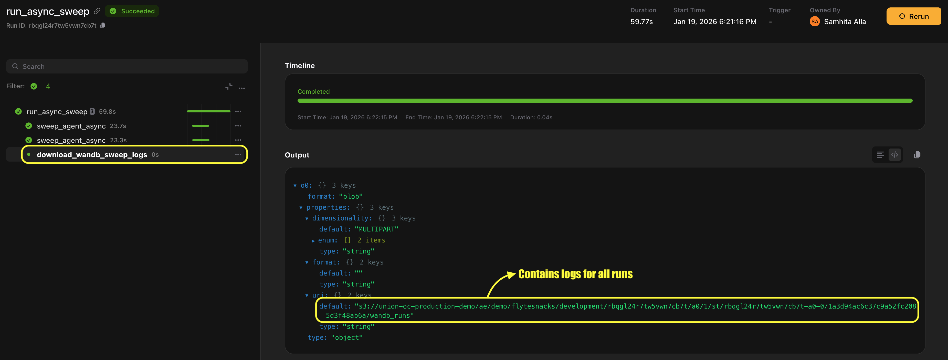
Task: Copy the output to clipboard
Action: (x=917, y=155)
